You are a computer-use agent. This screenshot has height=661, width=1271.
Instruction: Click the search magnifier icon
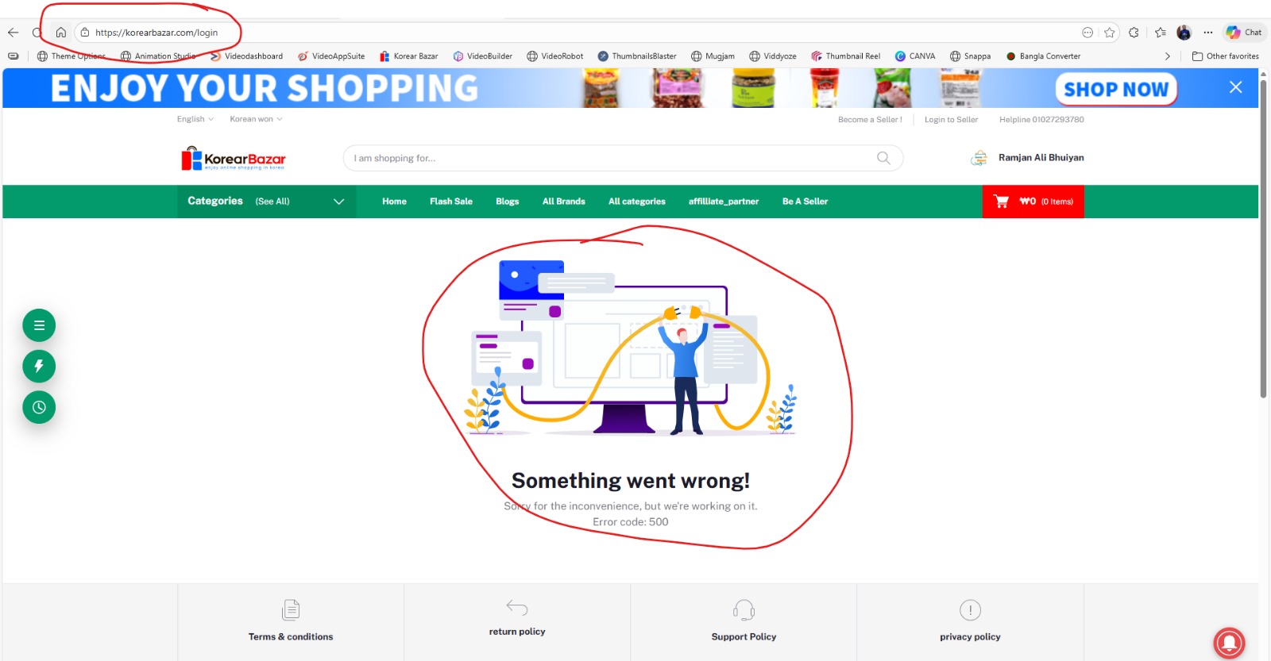pos(883,158)
